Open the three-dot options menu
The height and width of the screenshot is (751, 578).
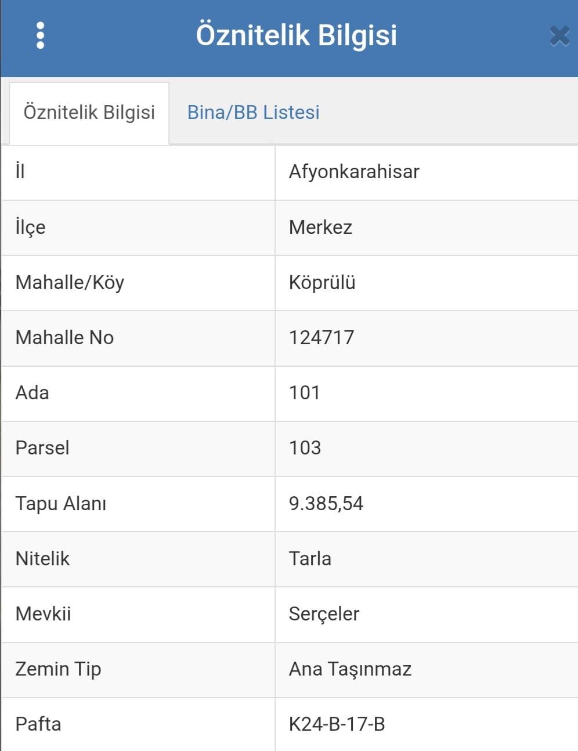pyautogui.click(x=40, y=35)
